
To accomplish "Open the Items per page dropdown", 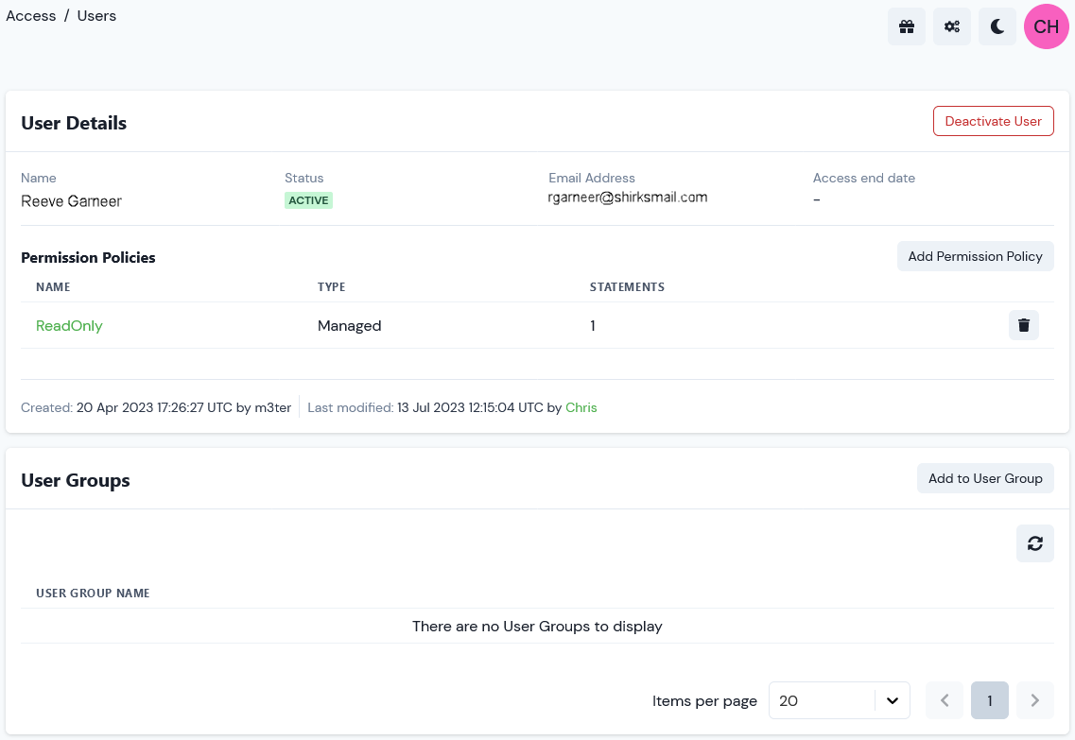I will click(840, 700).
